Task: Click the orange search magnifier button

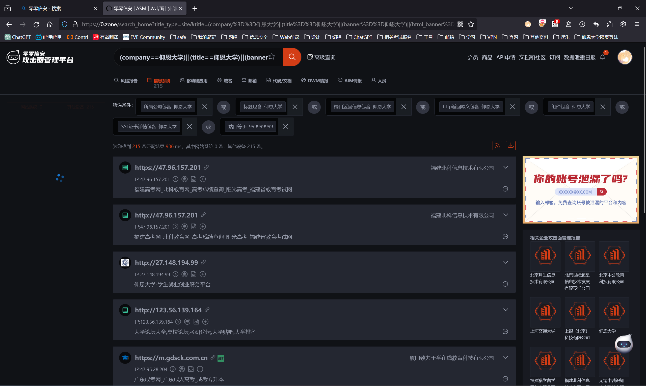Action: point(292,57)
